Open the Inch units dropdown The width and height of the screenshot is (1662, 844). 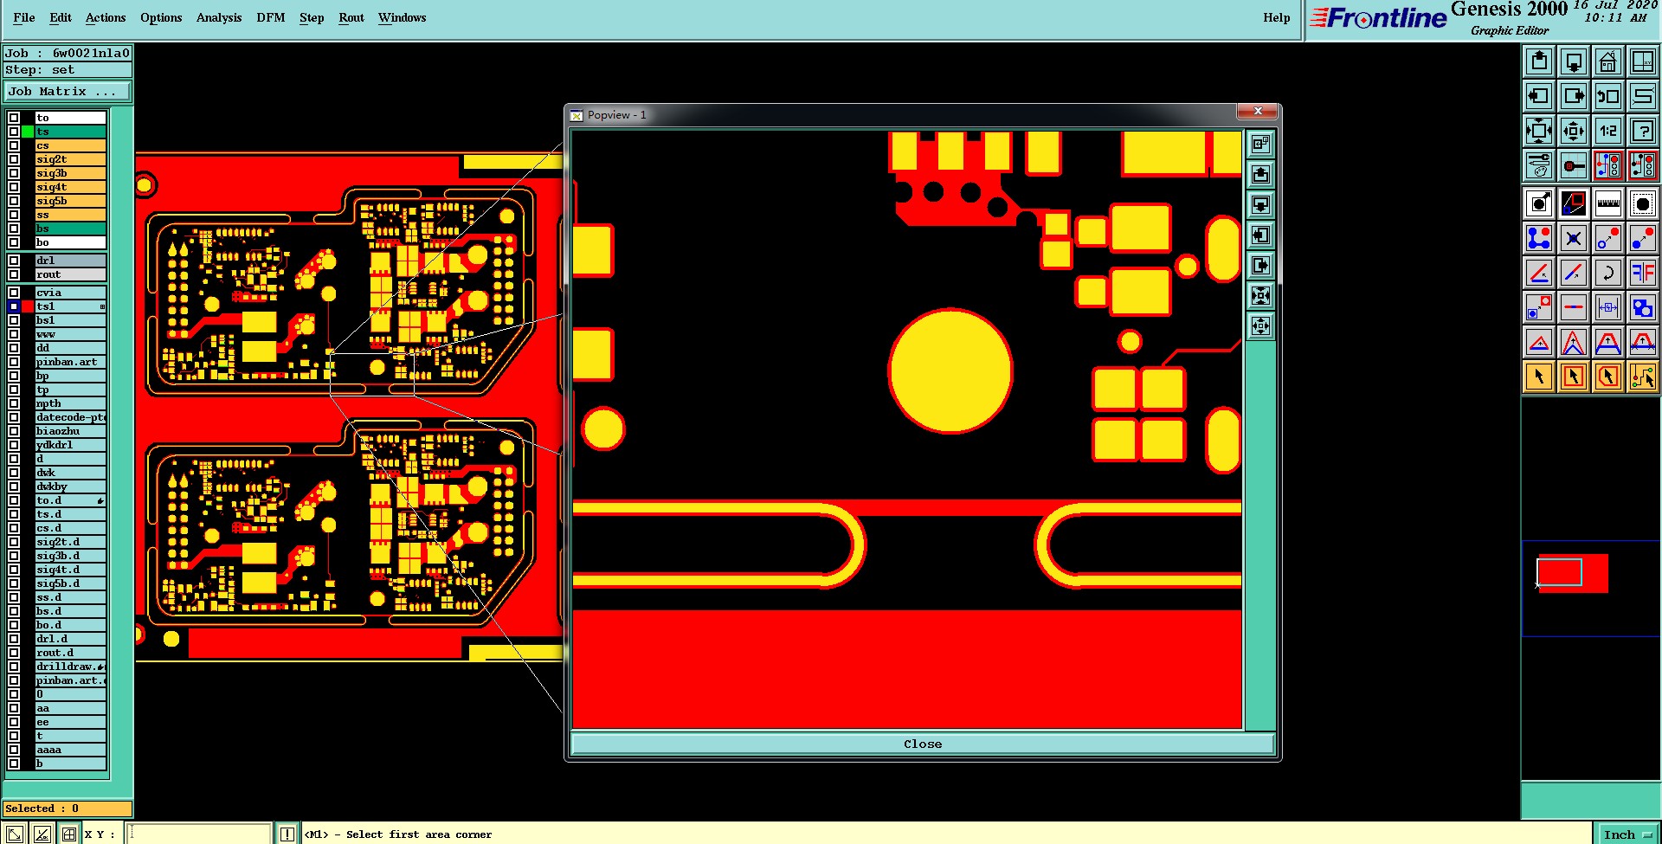(1628, 834)
